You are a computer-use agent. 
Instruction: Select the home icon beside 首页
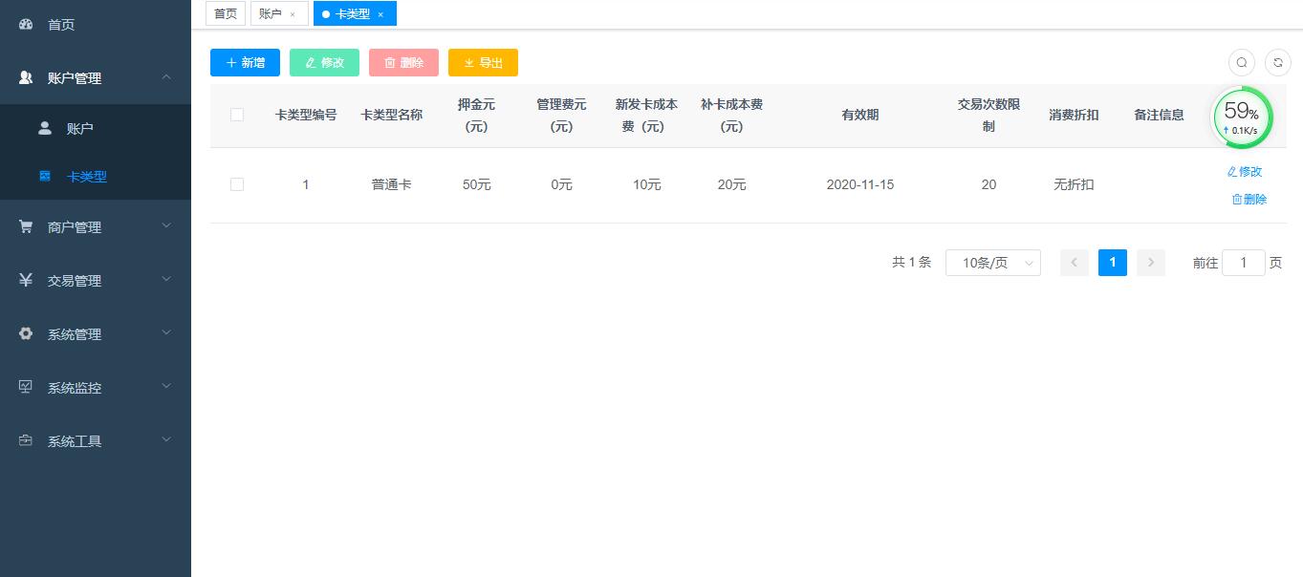tap(24, 24)
